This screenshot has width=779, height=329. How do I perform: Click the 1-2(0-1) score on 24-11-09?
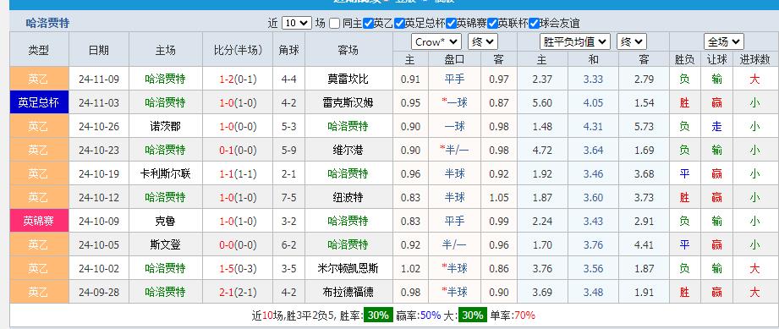(x=238, y=79)
